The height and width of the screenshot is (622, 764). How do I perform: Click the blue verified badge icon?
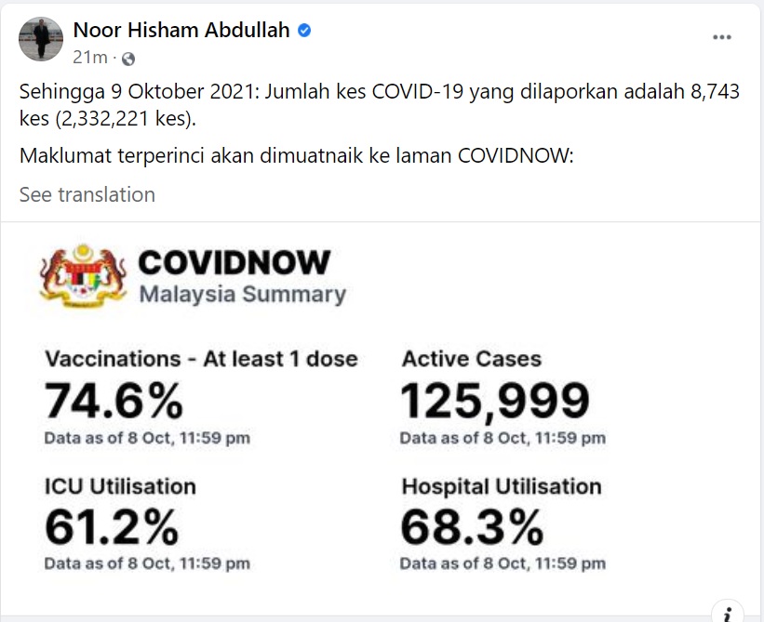coord(304,31)
